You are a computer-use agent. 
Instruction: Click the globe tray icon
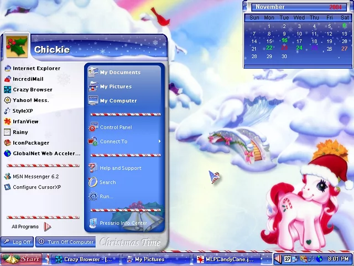pos(319,259)
